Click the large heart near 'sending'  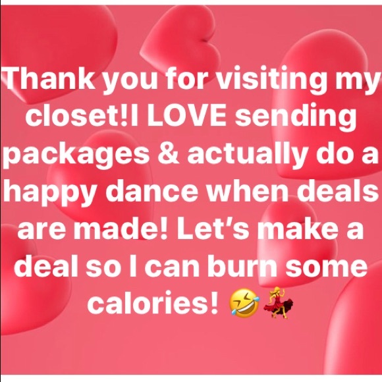[327, 105]
